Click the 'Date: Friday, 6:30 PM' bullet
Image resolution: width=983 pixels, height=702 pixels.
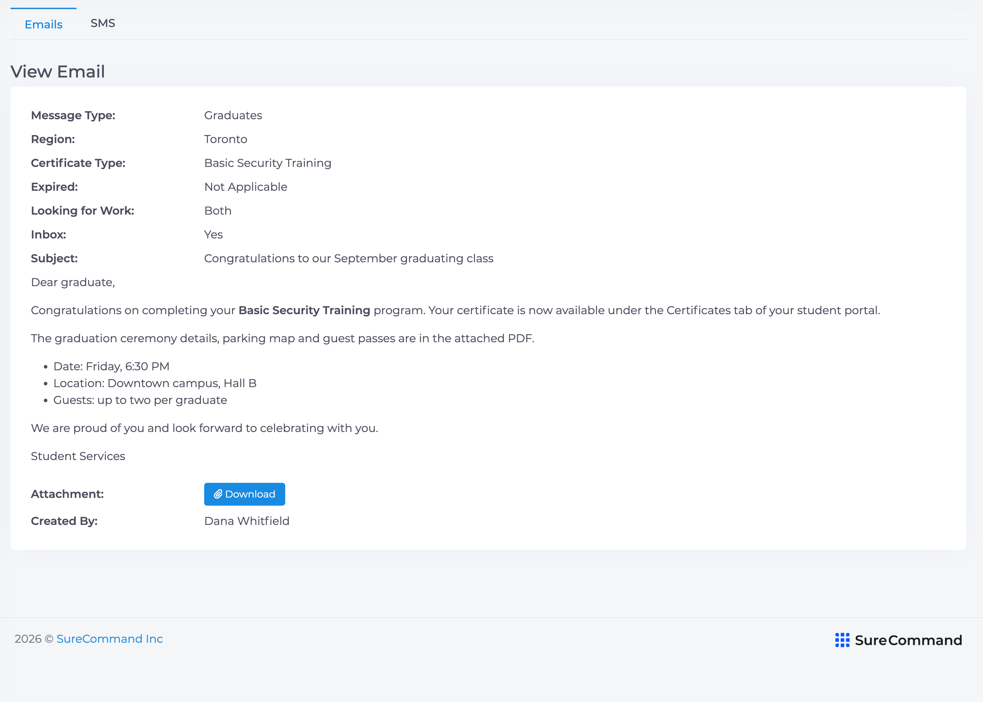click(112, 366)
